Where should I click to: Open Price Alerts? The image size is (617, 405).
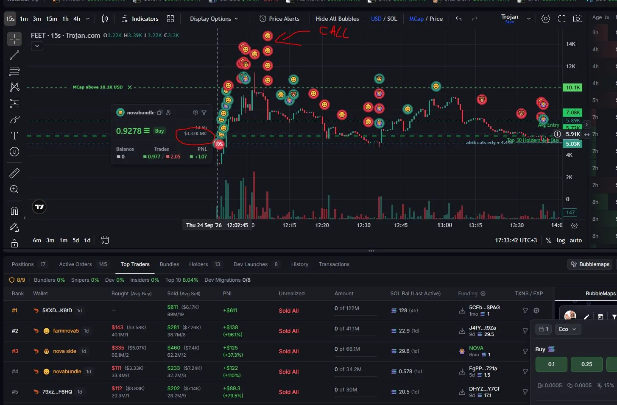click(x=279, y=19)
